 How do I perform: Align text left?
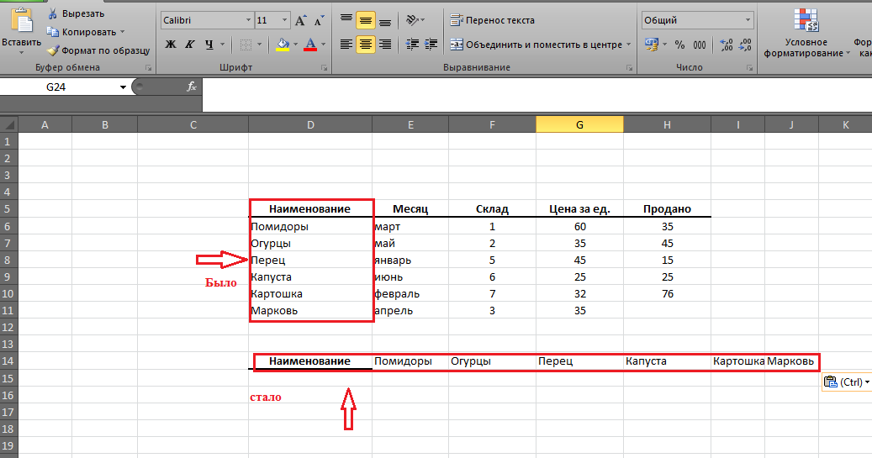[x=346, y=44]
